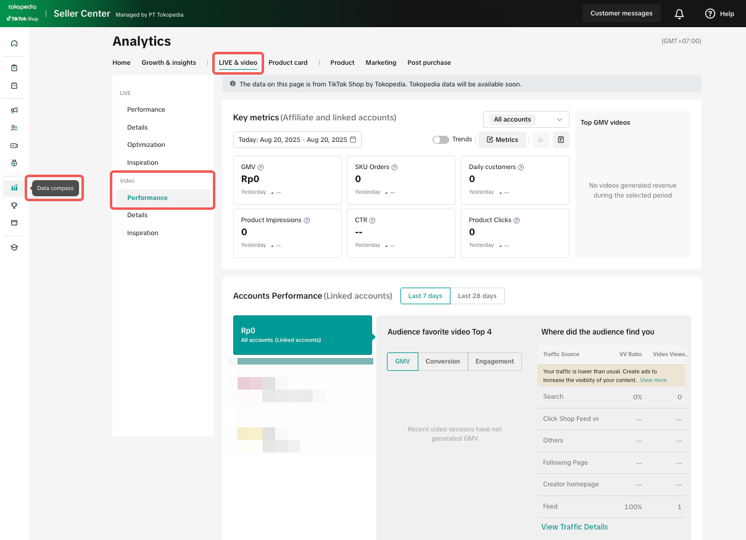The image size is (746, 540).
Task: Open the View Traffic Details link
Action: click(574, 527)
